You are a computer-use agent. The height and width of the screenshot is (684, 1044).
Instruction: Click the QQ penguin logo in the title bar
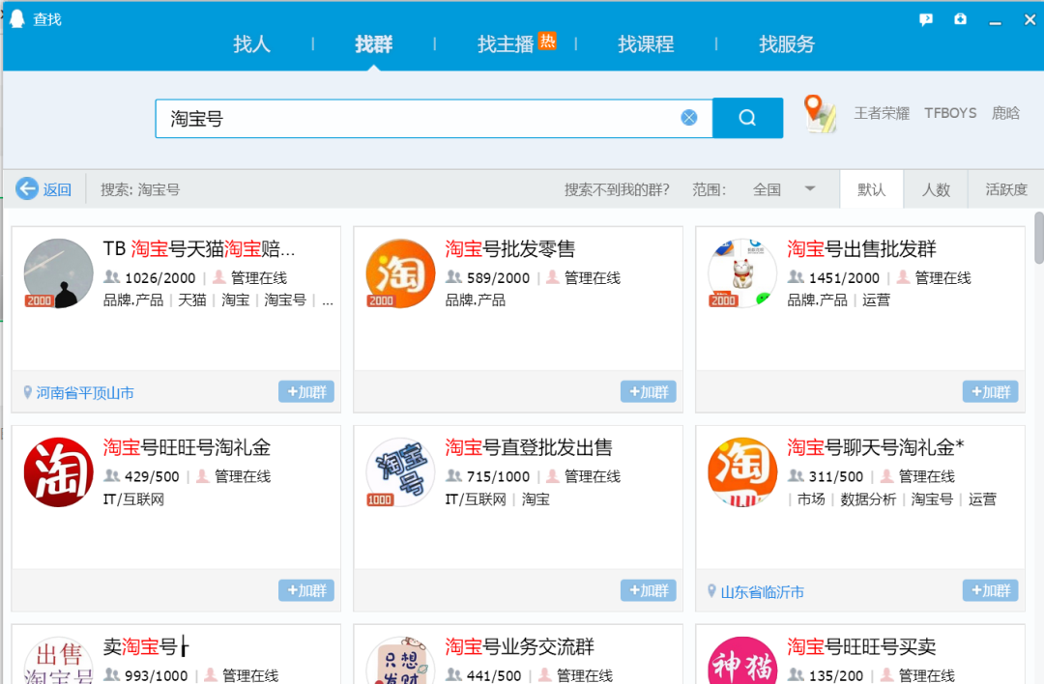(x=17, y=19)
